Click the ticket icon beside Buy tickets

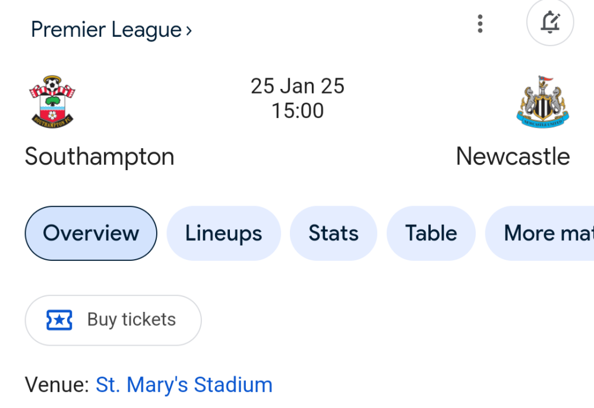tap(59, 320)
